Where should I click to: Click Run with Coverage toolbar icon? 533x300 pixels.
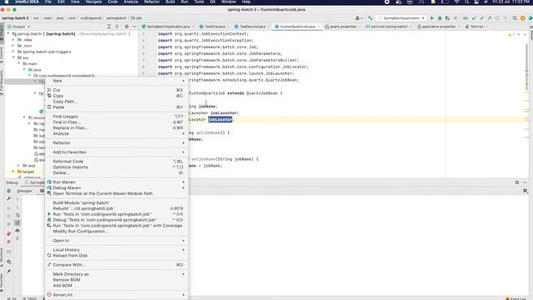(447, 18)
